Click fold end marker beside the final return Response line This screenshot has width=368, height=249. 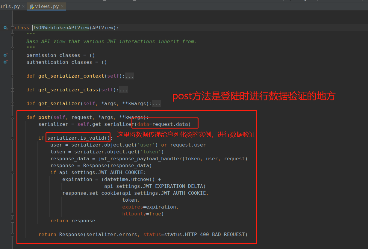pos(12,235)
